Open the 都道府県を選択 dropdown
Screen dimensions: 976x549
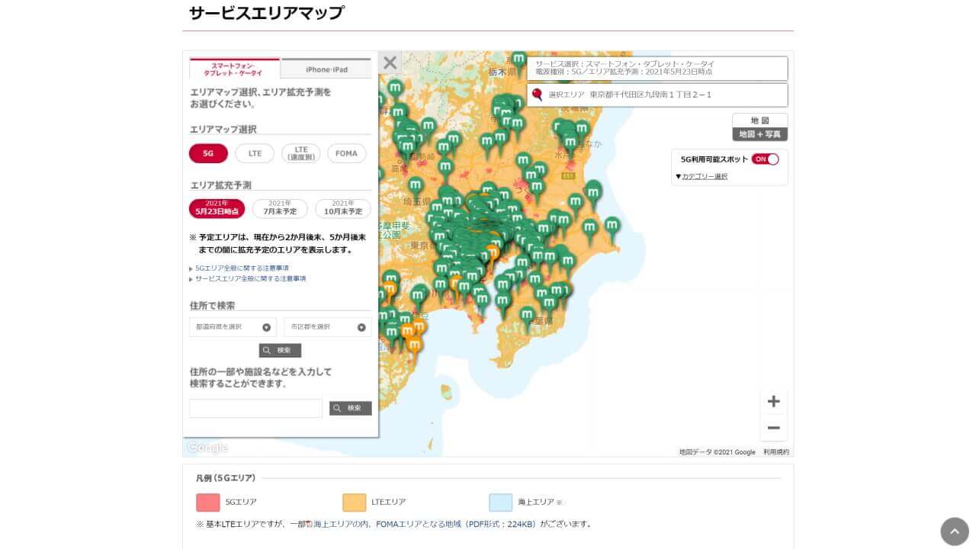[233, 326]
